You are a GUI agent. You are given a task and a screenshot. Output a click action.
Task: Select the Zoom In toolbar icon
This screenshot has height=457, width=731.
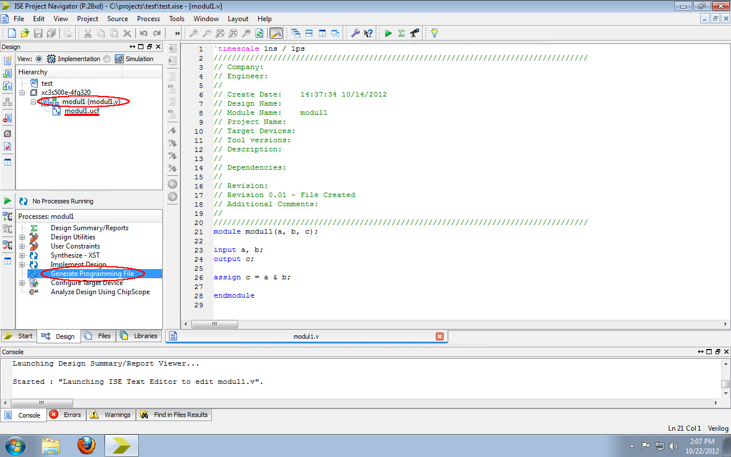(194, 33)
